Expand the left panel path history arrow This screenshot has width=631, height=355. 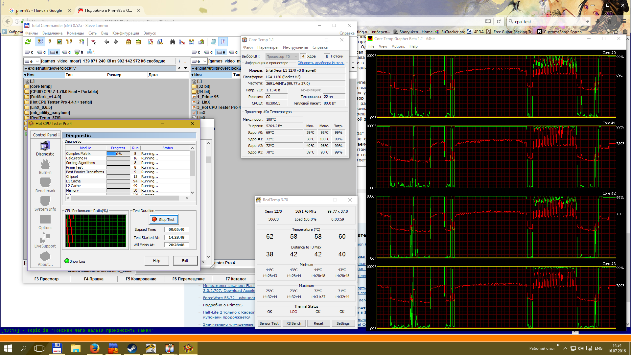(x=185, y=68)
